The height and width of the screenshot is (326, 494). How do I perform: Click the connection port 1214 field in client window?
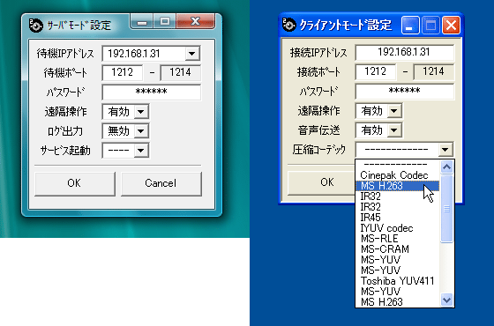pyautogui.click(x=433, y=71)
